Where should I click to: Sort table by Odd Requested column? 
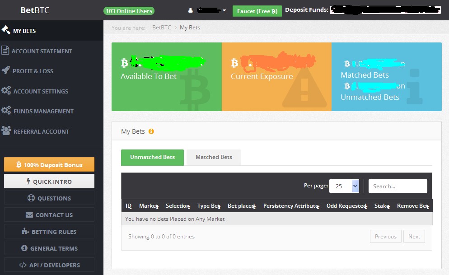coord(347,206)
